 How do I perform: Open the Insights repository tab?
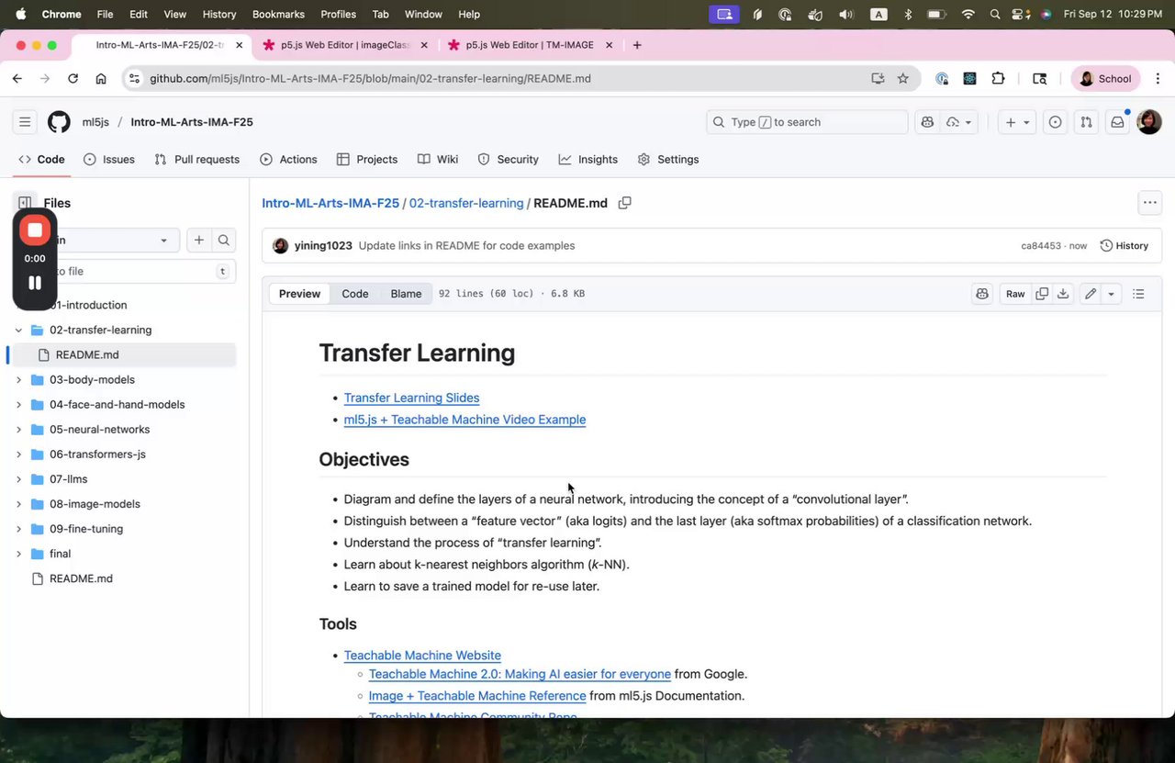pyautogui.click(x=588, y=160)
